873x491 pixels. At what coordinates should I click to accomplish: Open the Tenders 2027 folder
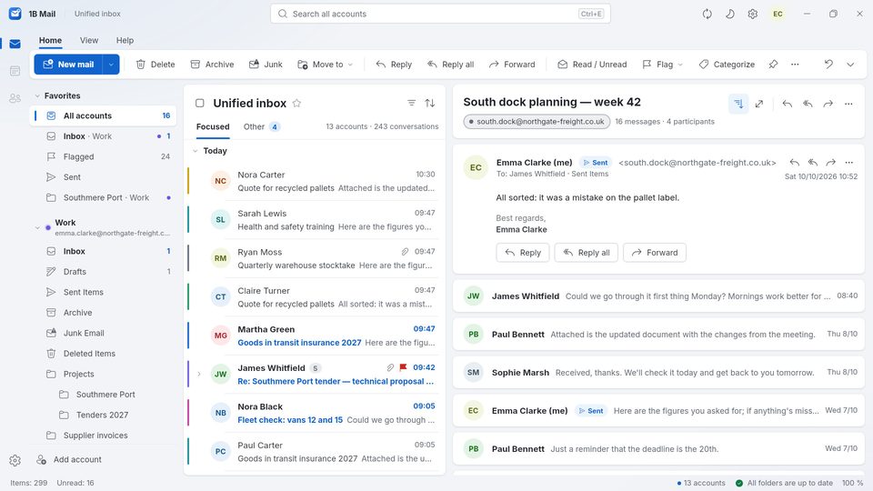103,415
